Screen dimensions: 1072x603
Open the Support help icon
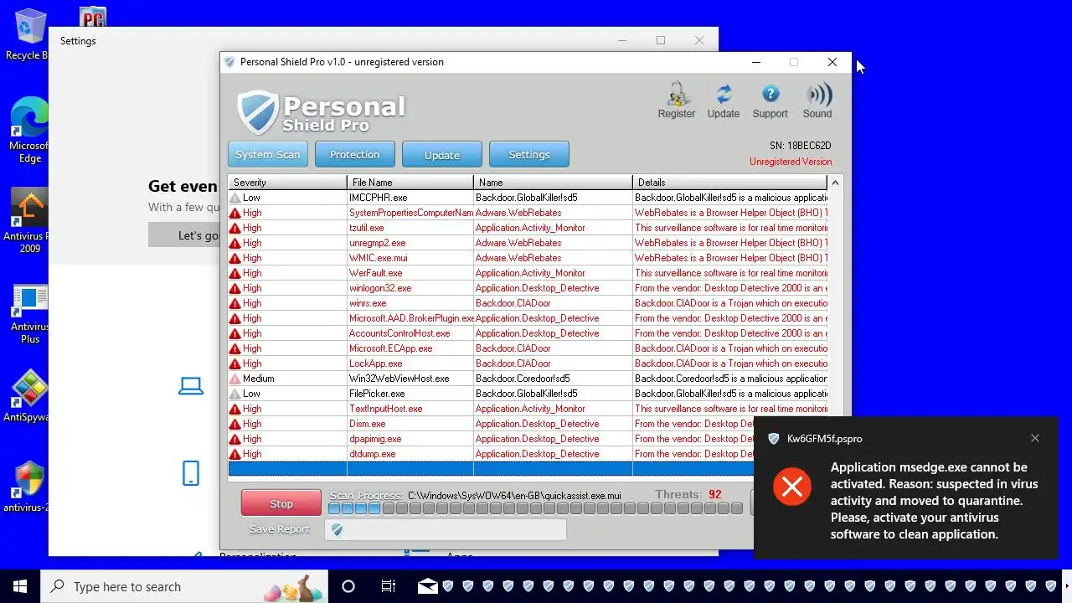coord(770,100)
